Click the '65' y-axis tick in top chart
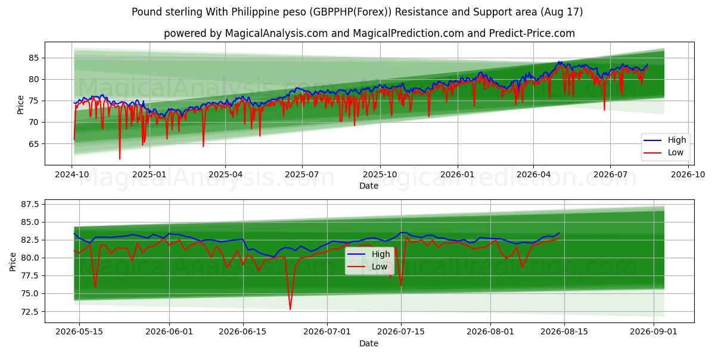Image resolution: width=715 pixels, height=357 pixels. click(35, 144)
